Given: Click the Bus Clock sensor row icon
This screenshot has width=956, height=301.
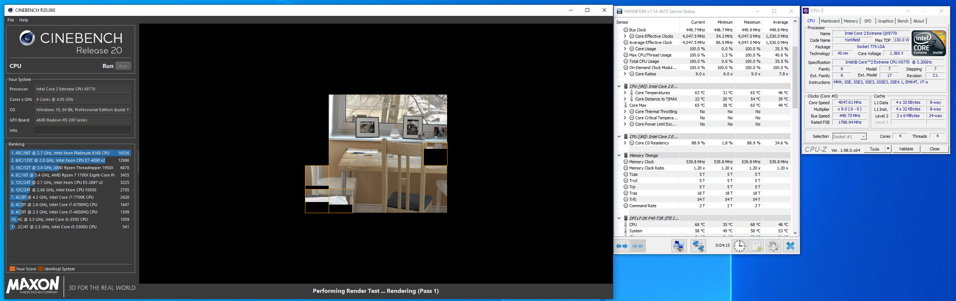Looking at the screenshot, I should click(x=626, y=30).
